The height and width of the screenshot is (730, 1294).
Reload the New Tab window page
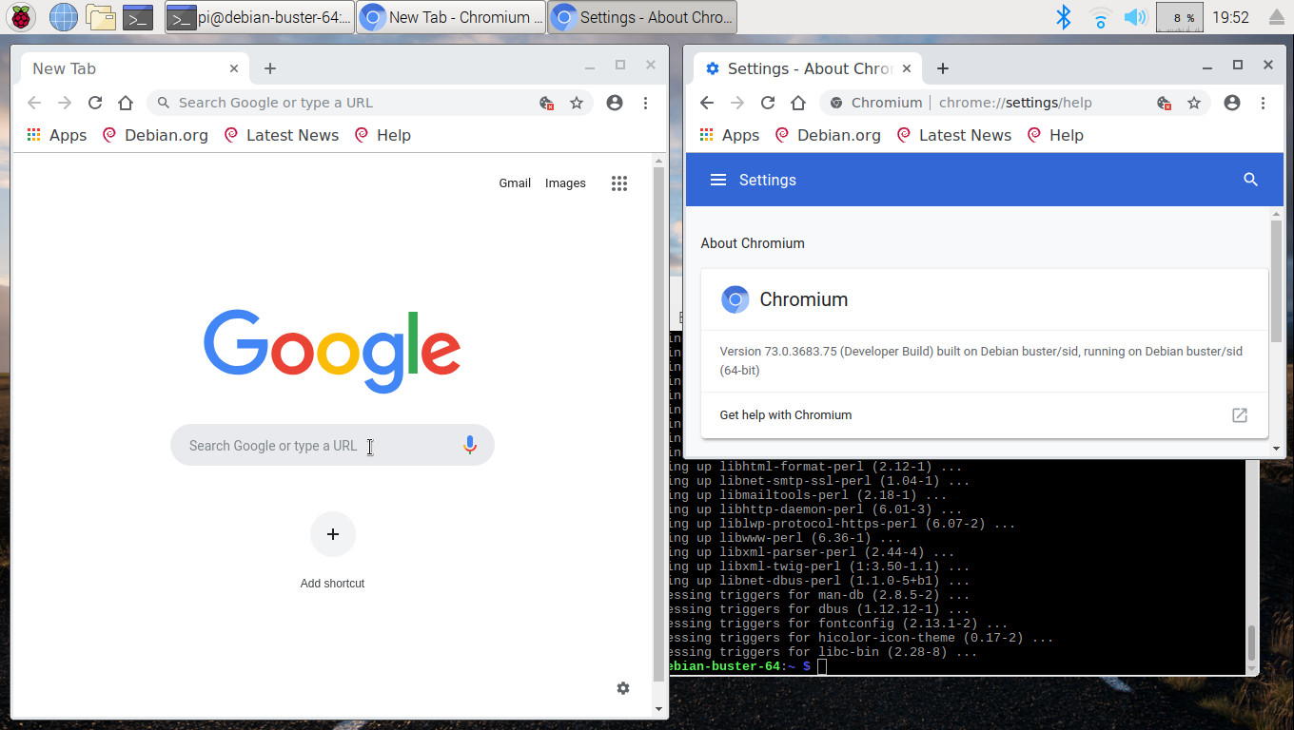pyautogui.click(x=95, y=103)
